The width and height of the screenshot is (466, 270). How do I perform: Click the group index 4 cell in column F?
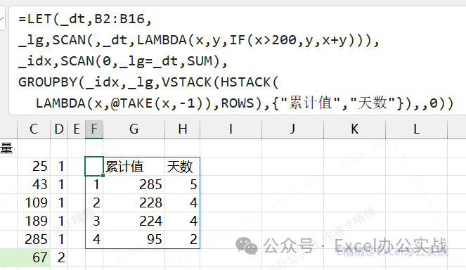pos(94,239)
